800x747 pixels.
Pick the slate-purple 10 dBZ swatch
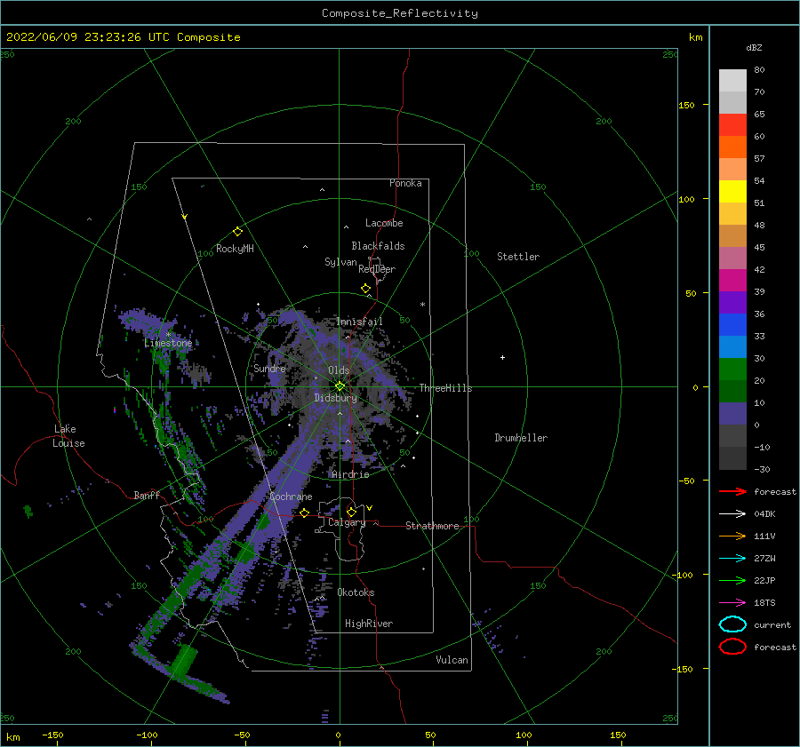point(732,414)
